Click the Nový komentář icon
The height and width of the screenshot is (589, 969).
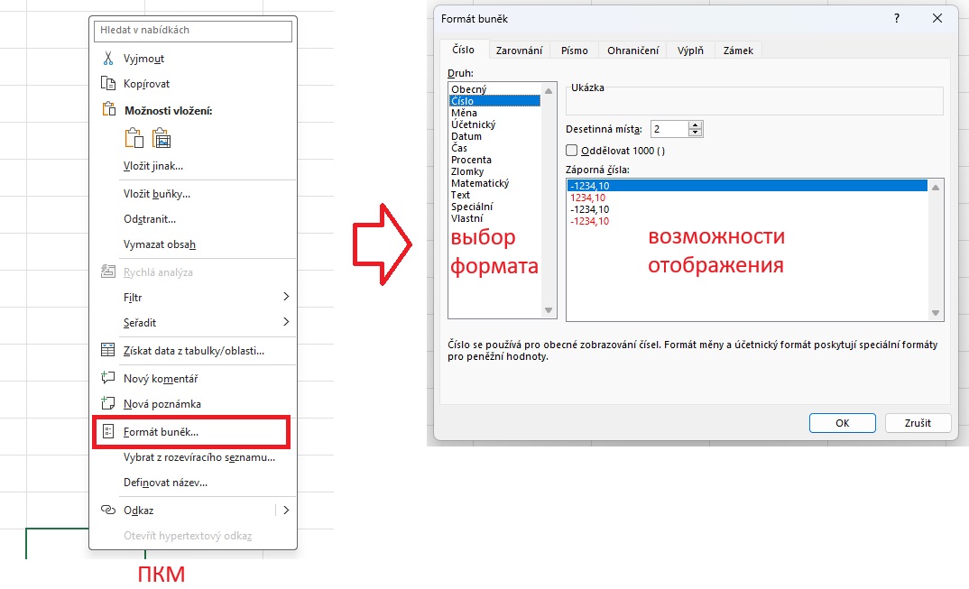pyautogui.click(x=108, y=379)
